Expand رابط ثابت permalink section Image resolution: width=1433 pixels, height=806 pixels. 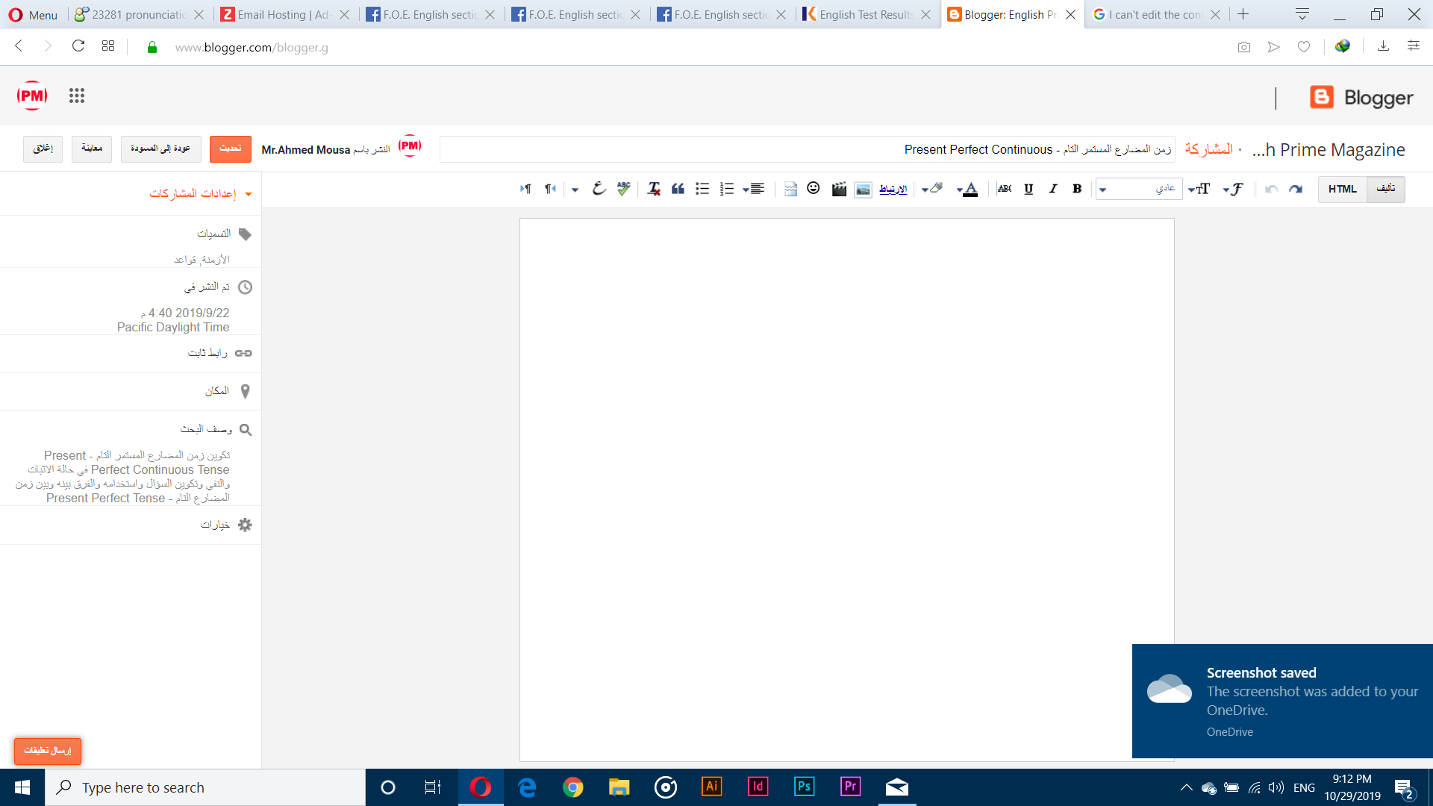tap(219, 353)
